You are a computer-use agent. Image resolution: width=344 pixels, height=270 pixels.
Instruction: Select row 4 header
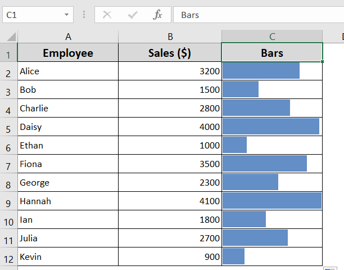coord(8,108)
